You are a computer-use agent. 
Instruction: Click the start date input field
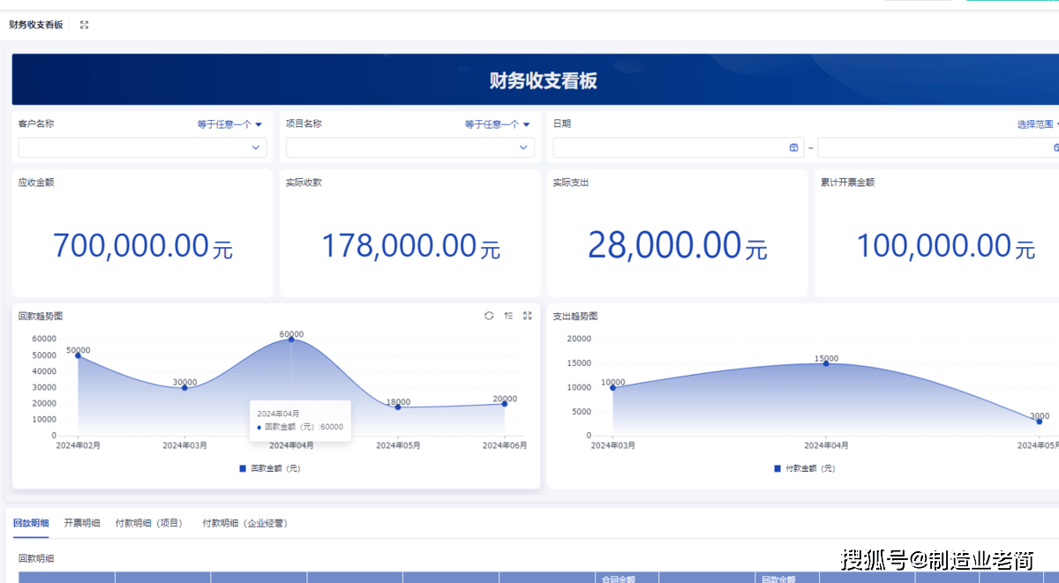[x=671, y=147]
